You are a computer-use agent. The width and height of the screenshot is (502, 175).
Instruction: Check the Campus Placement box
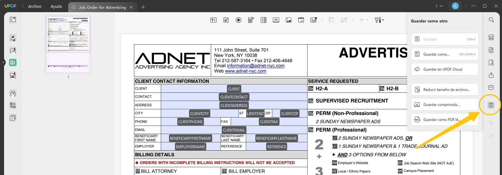pyautogui.click(x=400, y=171)
